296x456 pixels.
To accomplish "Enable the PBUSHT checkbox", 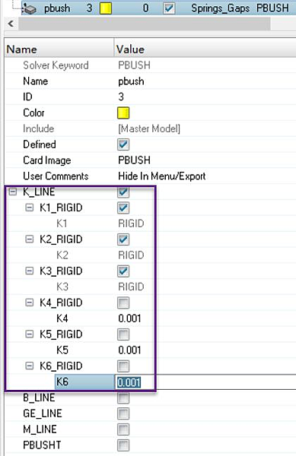I will click(x=123, y=445).
